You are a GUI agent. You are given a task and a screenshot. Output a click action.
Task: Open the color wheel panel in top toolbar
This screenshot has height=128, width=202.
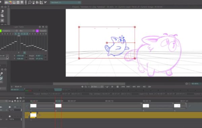tap(10, 2)
